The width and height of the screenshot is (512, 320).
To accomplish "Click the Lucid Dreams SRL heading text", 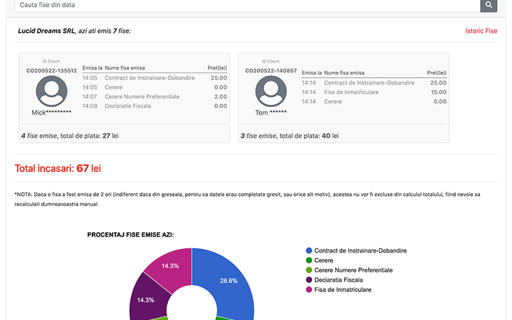I will coord(46,31).
